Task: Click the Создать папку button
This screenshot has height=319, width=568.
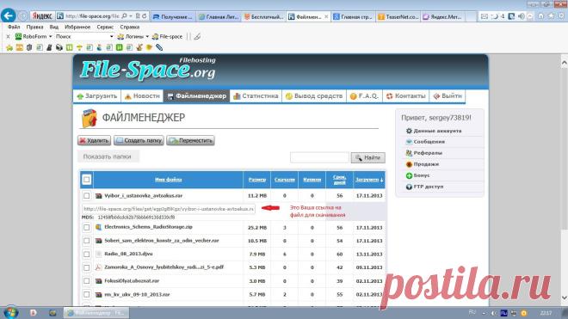Action: pos(139,140)
